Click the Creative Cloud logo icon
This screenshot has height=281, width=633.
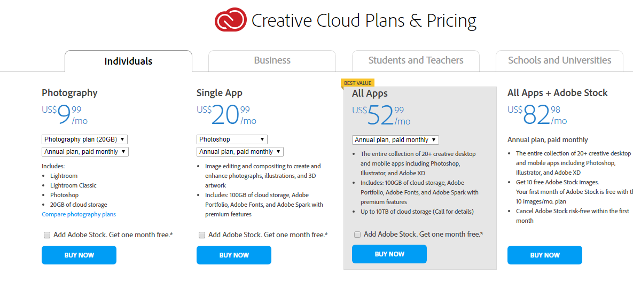[x=230, y=21]
